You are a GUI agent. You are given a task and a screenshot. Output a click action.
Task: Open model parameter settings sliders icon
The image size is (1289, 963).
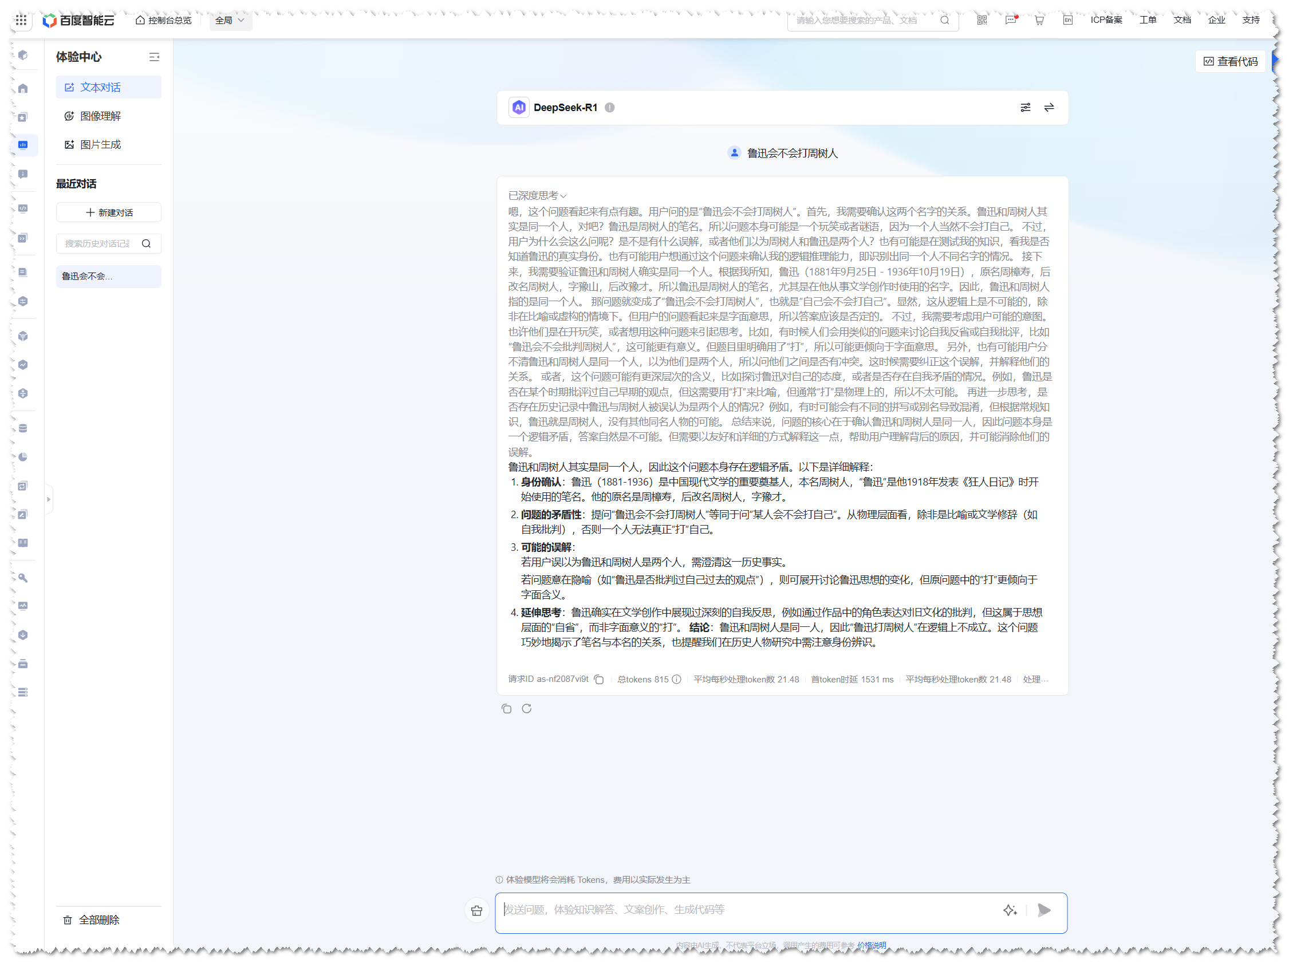pos(1025,107)
